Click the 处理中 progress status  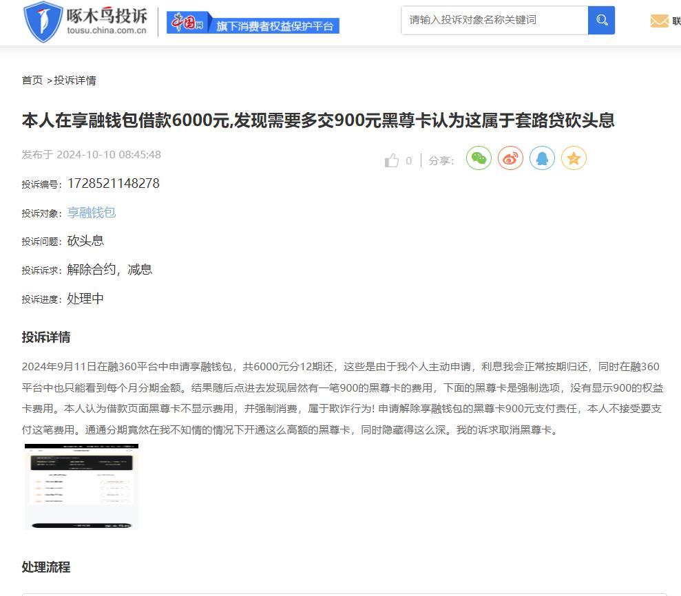click(x=85, y=299)
